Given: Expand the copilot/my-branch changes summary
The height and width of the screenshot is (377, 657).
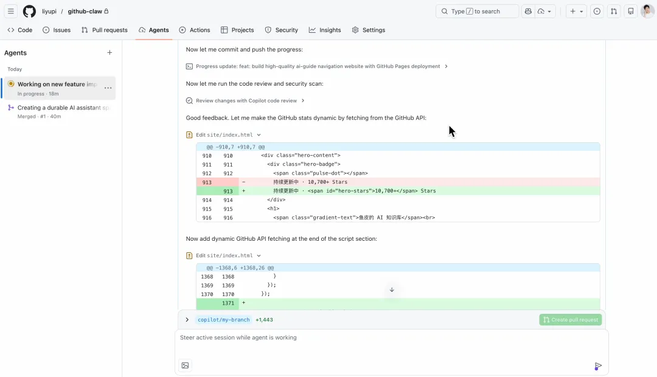Looking at the screenshot, I should click(187, 320).
